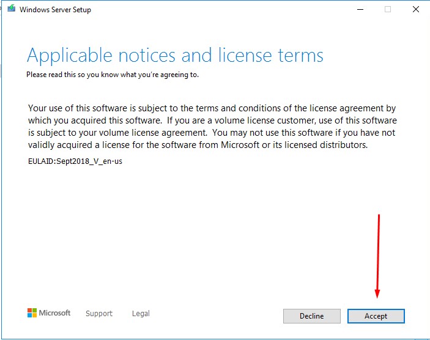Open the Support link
The image size is (430, 340).
99,314
